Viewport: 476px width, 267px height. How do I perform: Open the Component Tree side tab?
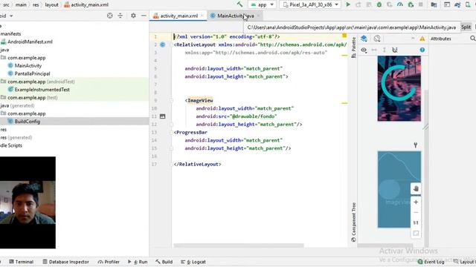coord(353,222)
